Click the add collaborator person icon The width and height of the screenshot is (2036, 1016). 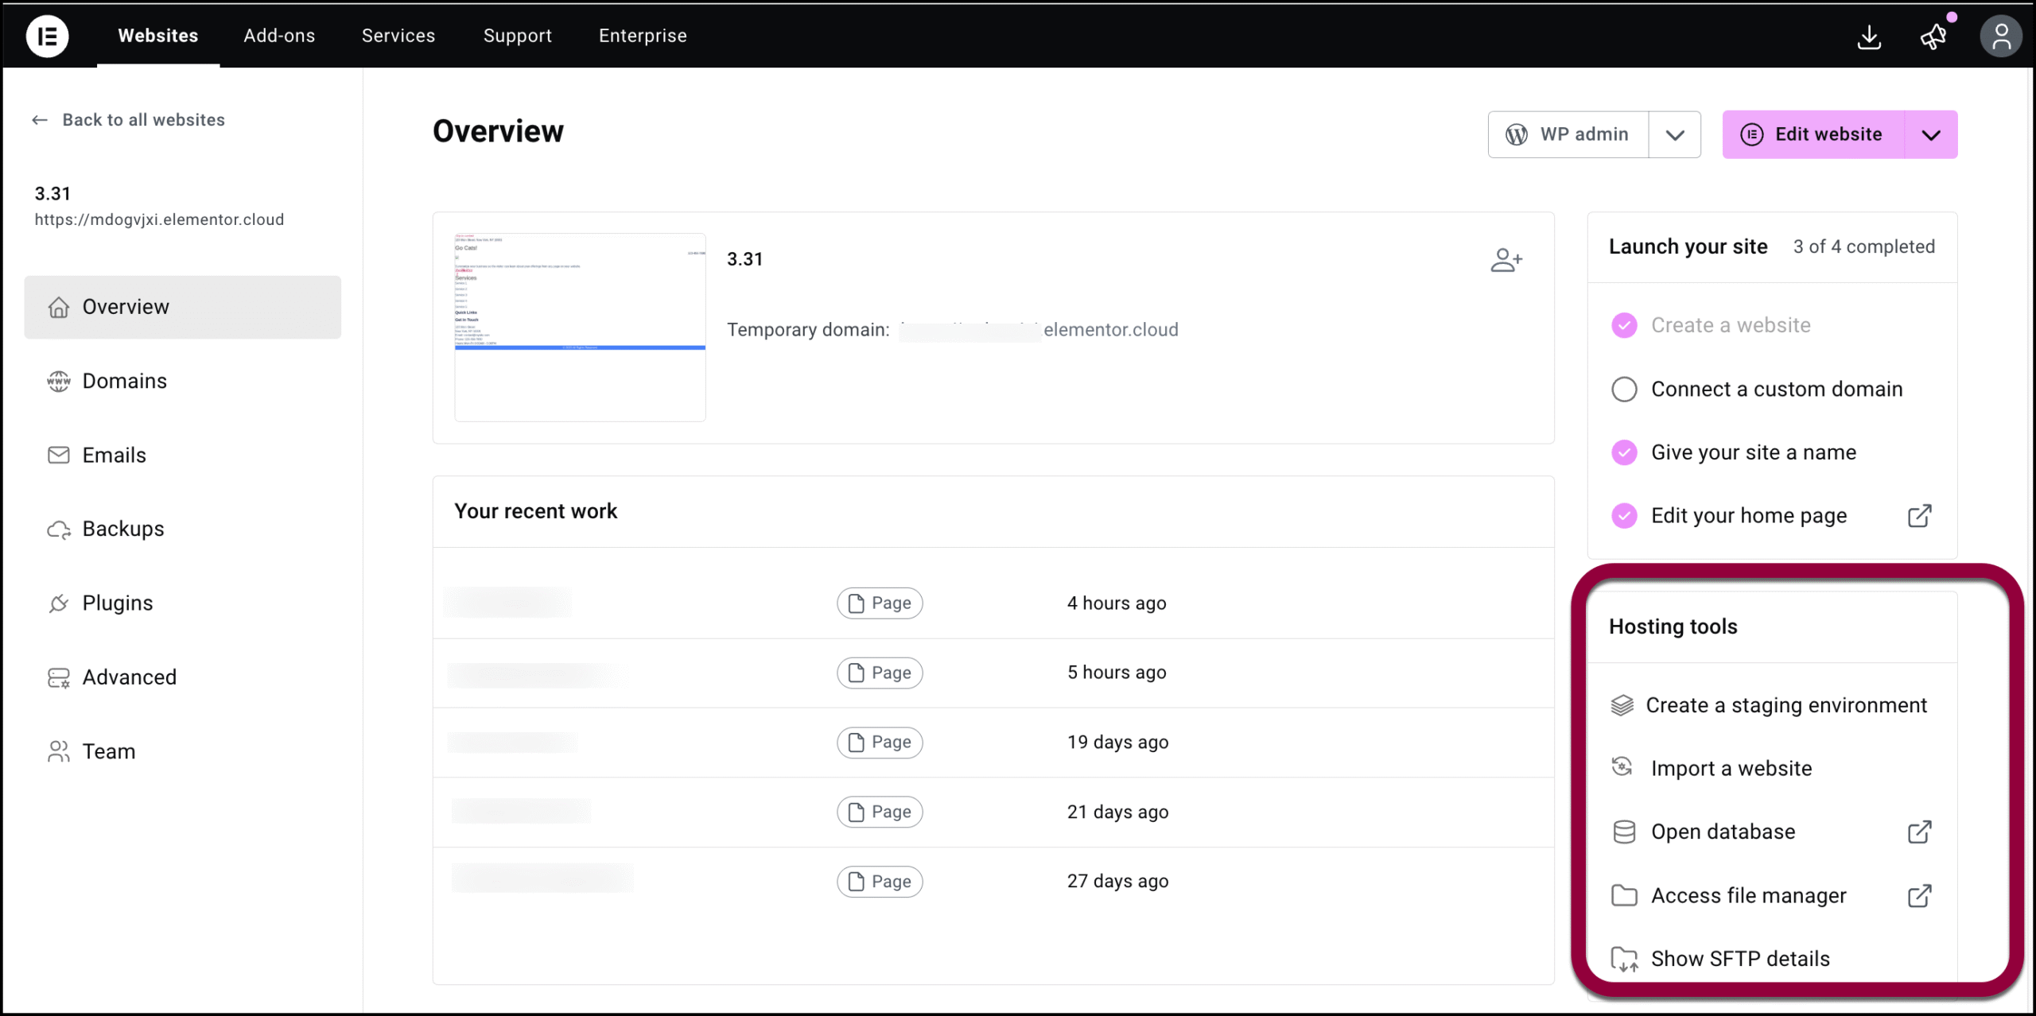[x=1506, y=260]
